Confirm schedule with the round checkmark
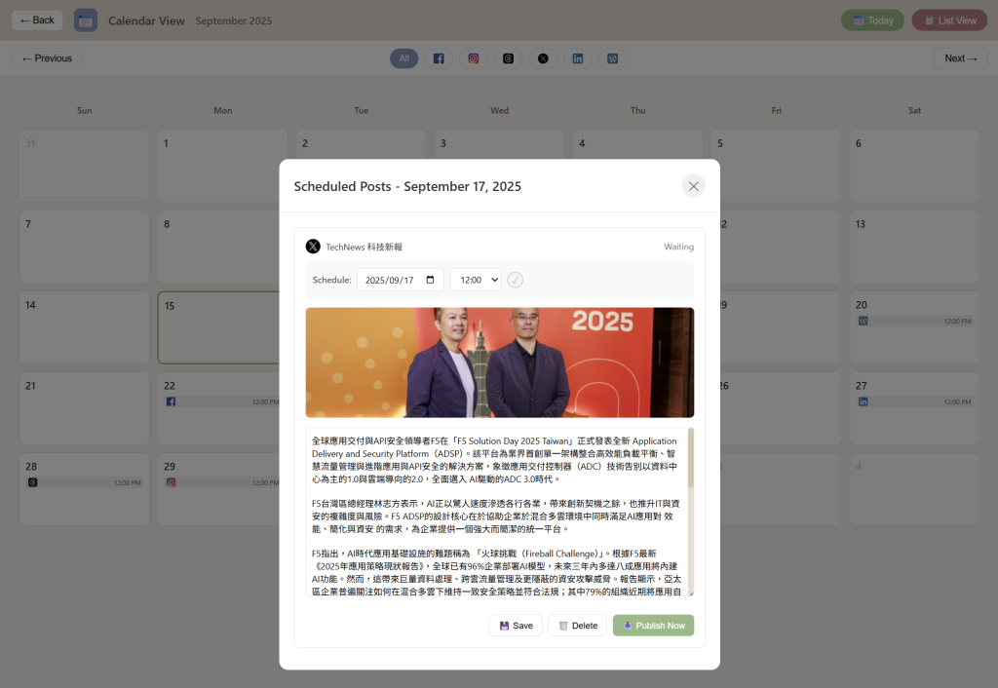 point(516,280)
